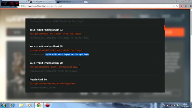
Task: Click the security icon in the tray
Action: point(171,105)
